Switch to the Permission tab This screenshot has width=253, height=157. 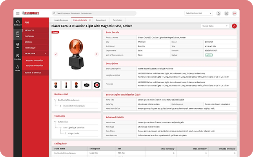(117, 20)
